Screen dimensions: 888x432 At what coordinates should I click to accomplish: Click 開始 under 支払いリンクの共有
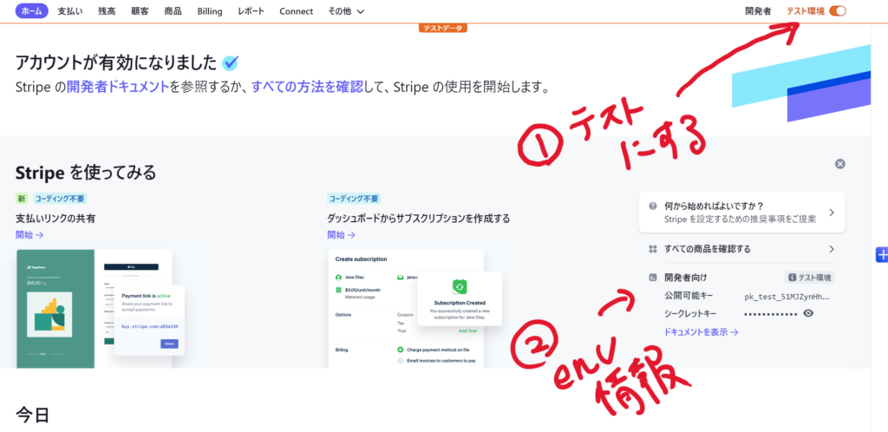(x=29, y=235)
